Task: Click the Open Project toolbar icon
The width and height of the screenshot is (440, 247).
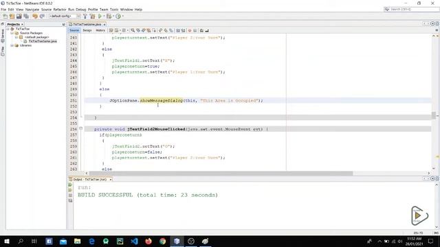Action: click(19, 16)
